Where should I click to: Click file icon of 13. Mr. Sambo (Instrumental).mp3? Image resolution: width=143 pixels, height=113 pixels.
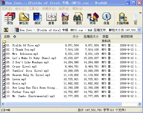click(4, 96)
